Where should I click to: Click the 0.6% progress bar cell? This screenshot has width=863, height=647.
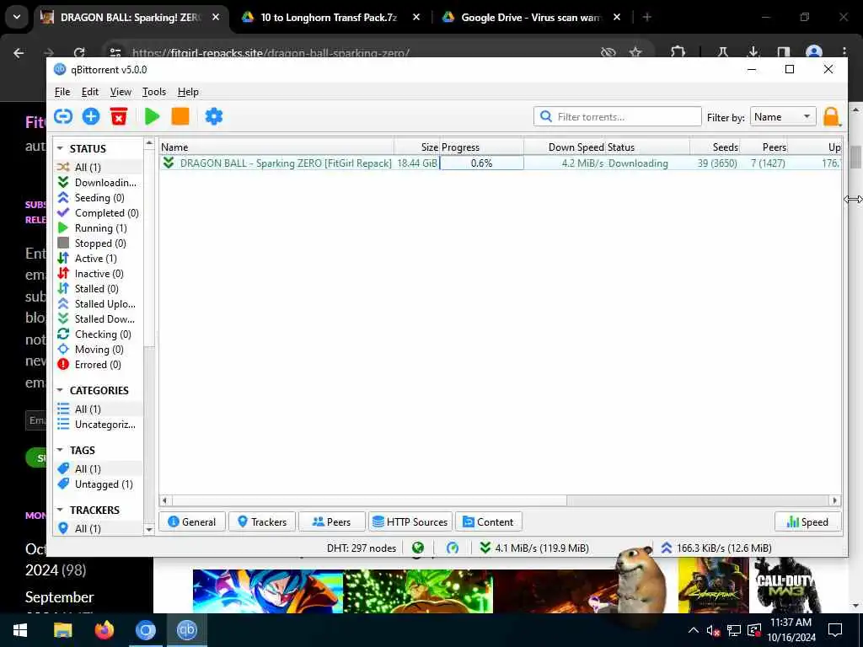481,163
